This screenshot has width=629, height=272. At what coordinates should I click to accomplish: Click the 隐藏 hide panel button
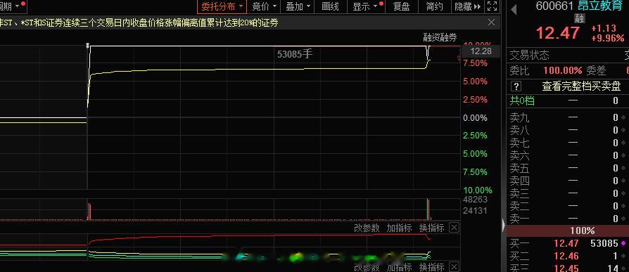coord(467,6)
